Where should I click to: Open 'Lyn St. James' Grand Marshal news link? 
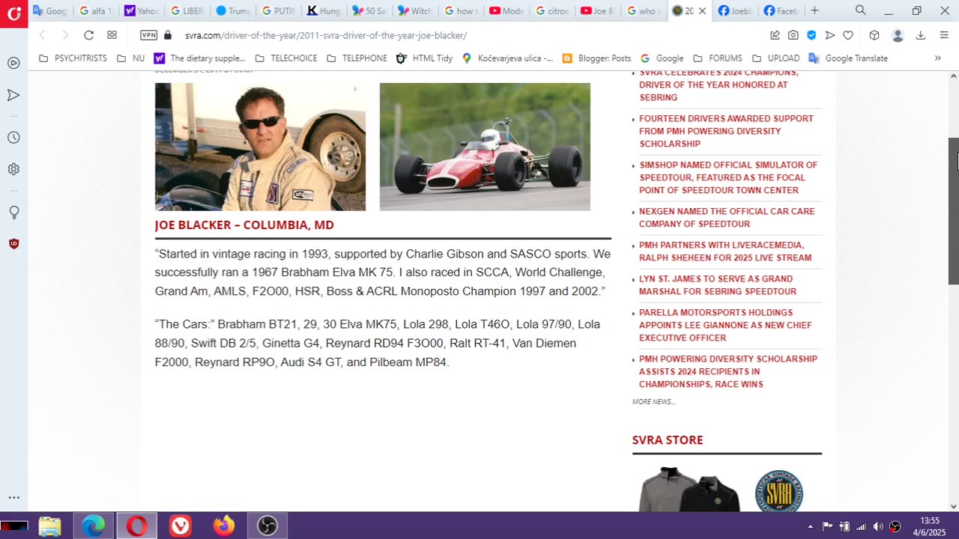pyautogui.click(x=718, y=285)
